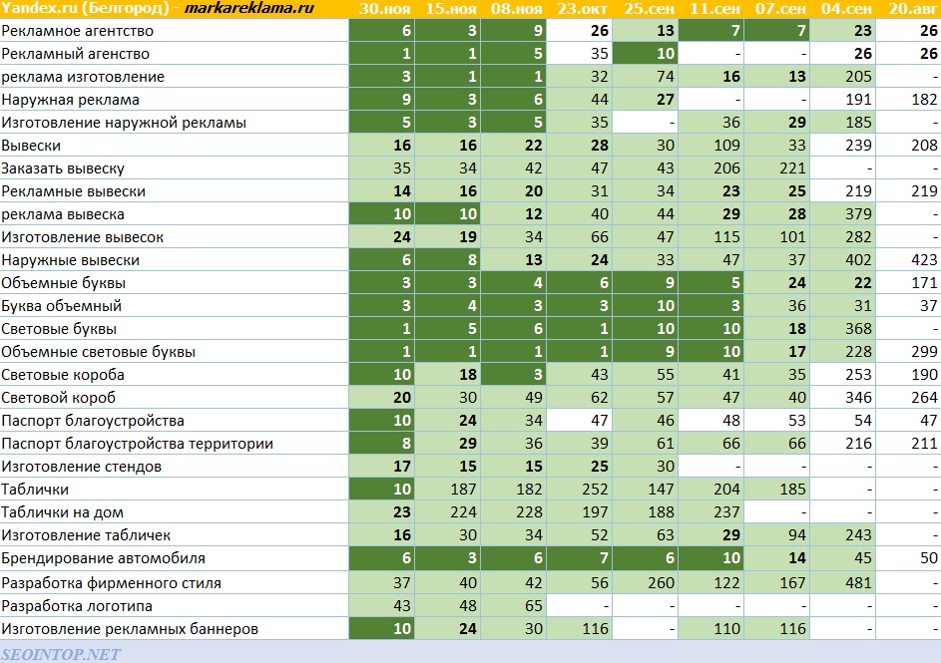Click the row label 'Вывески'
941x663 pixels.
[x=31, y=146]
